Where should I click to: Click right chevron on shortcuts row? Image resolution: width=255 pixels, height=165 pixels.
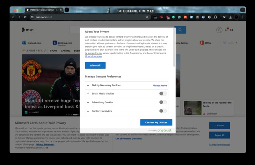point(237,43)
